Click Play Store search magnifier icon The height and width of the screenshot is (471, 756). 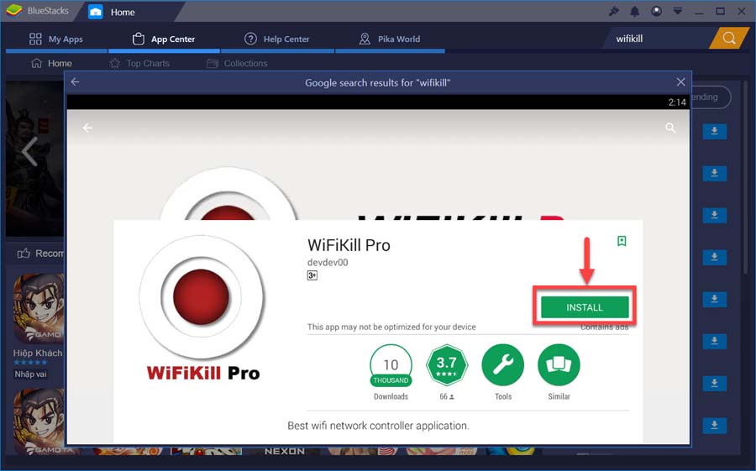pos(670,128)
